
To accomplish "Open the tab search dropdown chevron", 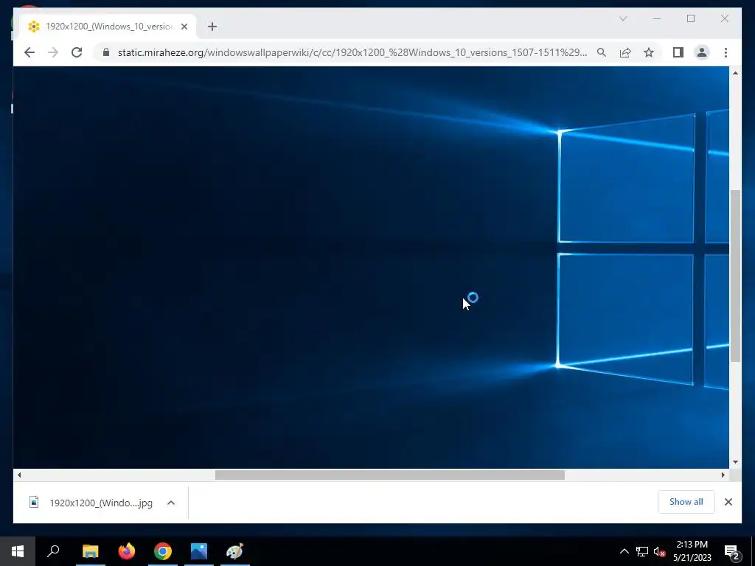I will pos(622,18).
